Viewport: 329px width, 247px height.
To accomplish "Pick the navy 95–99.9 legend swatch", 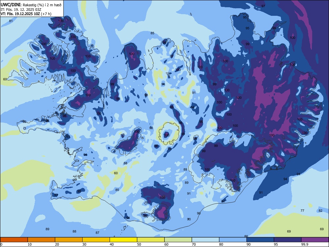I will click(288, 240).
